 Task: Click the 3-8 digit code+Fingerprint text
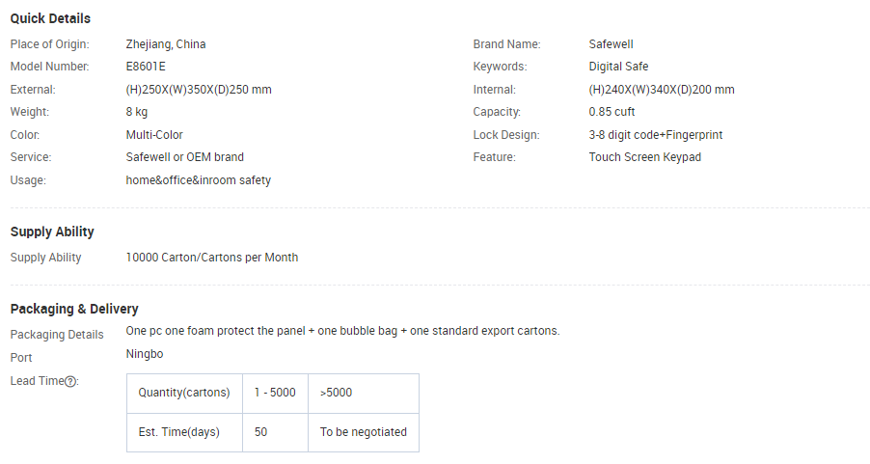pos(656,135)
